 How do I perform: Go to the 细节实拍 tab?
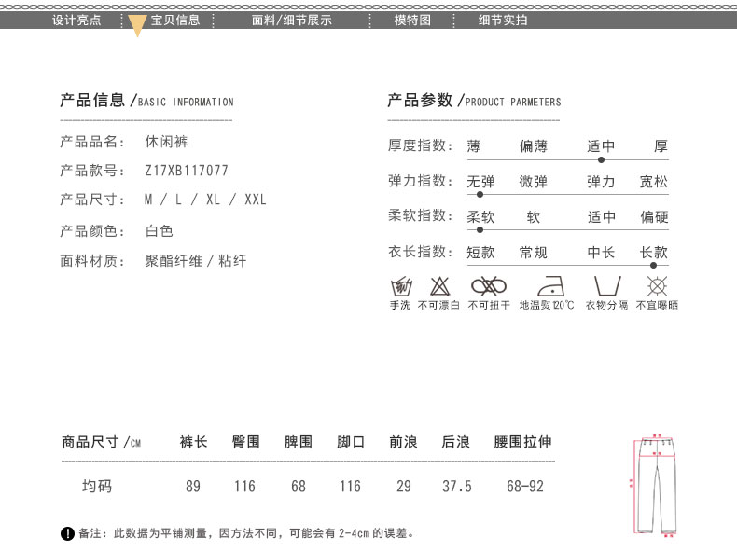coord(503,21)
